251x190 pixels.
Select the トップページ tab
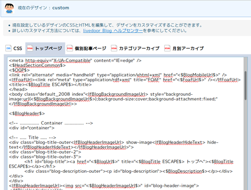pyautogui.click(x=45, y=48)
